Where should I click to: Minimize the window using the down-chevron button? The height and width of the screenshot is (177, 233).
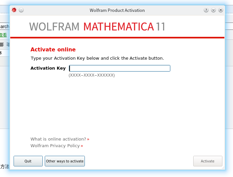coord(213,10)
